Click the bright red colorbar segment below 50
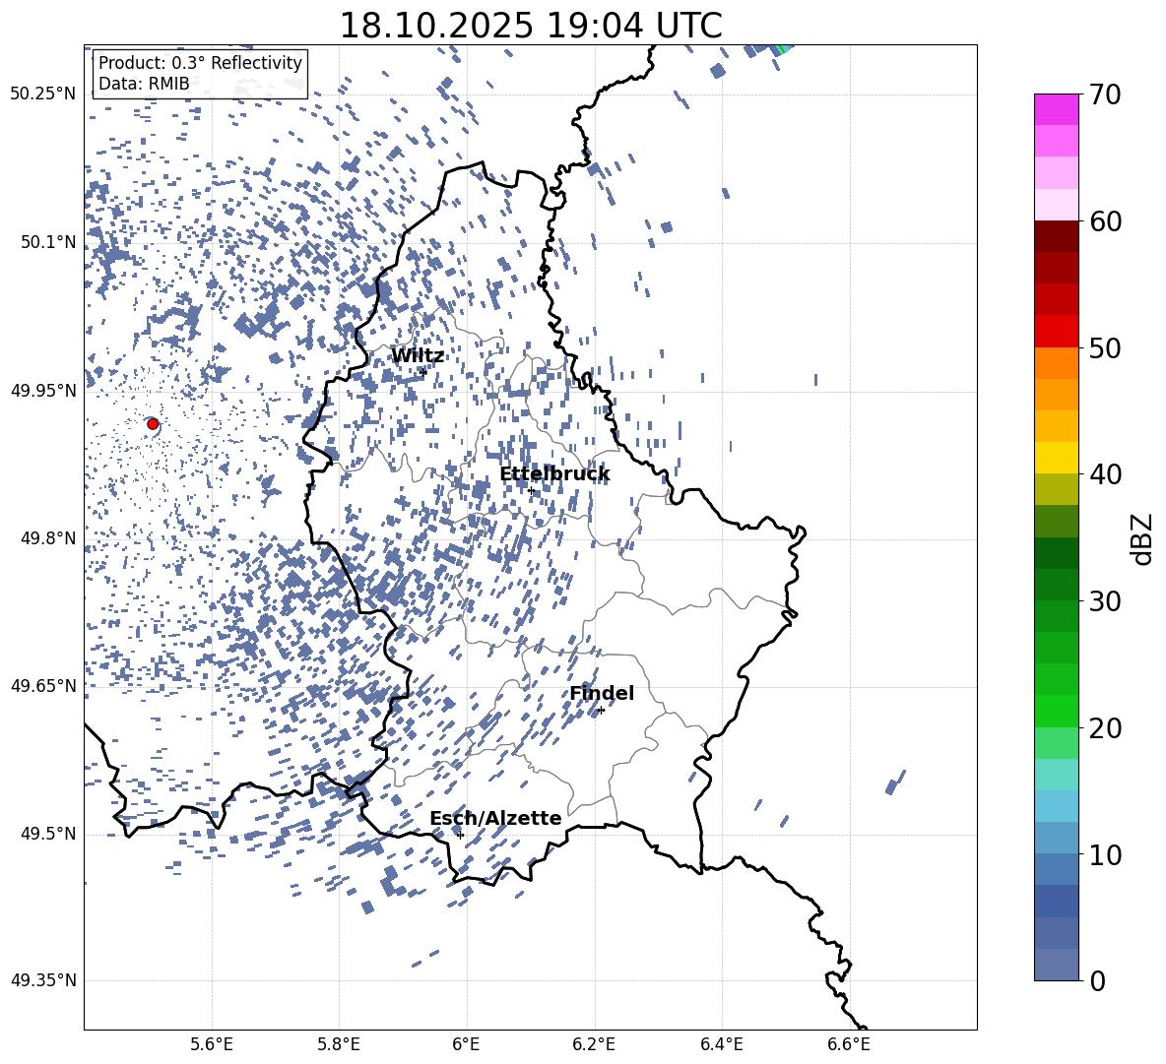Viewport: 1166px width, 1064px height. [1056, 332]
